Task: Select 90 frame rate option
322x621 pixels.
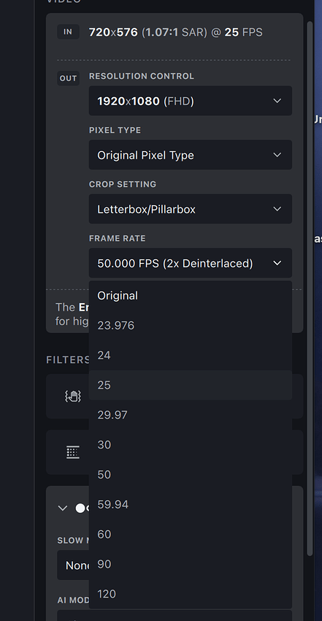Action: pos(191,564)
